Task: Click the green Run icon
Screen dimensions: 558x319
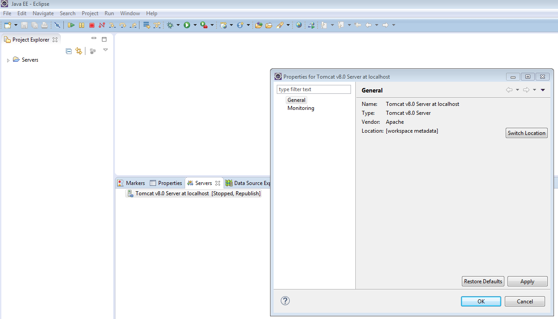Action: click(187, 25)
